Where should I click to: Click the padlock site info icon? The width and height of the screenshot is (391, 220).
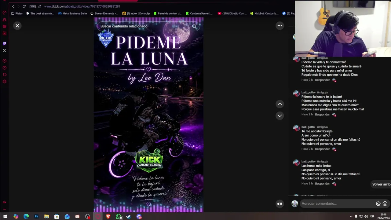tap(40, 6)
